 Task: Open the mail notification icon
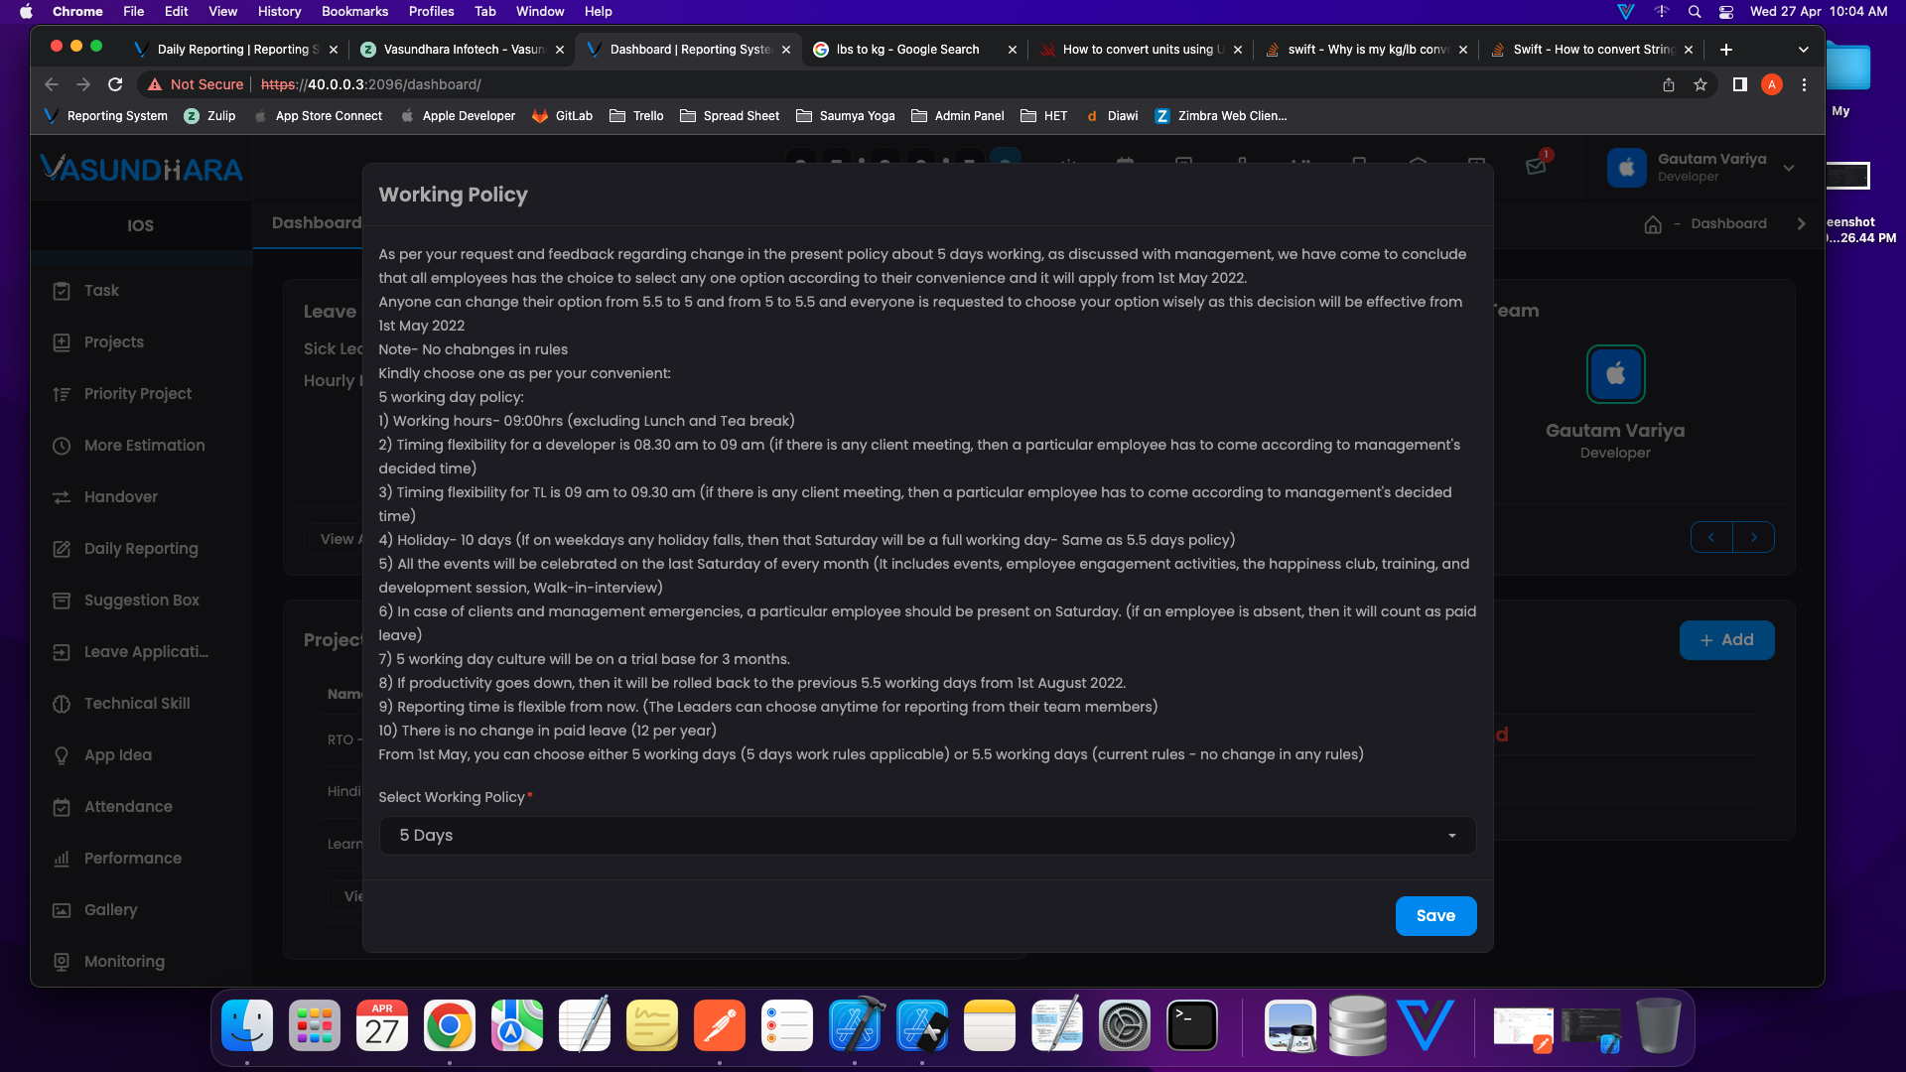(x=1536, y=166)
